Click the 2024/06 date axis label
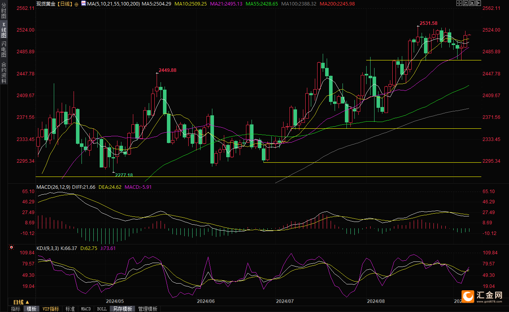 tap(206, 301)
